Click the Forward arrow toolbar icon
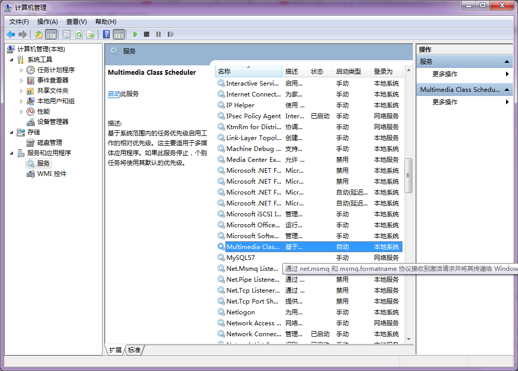Viewport: 518px width, 371px height. pos(23,34)
